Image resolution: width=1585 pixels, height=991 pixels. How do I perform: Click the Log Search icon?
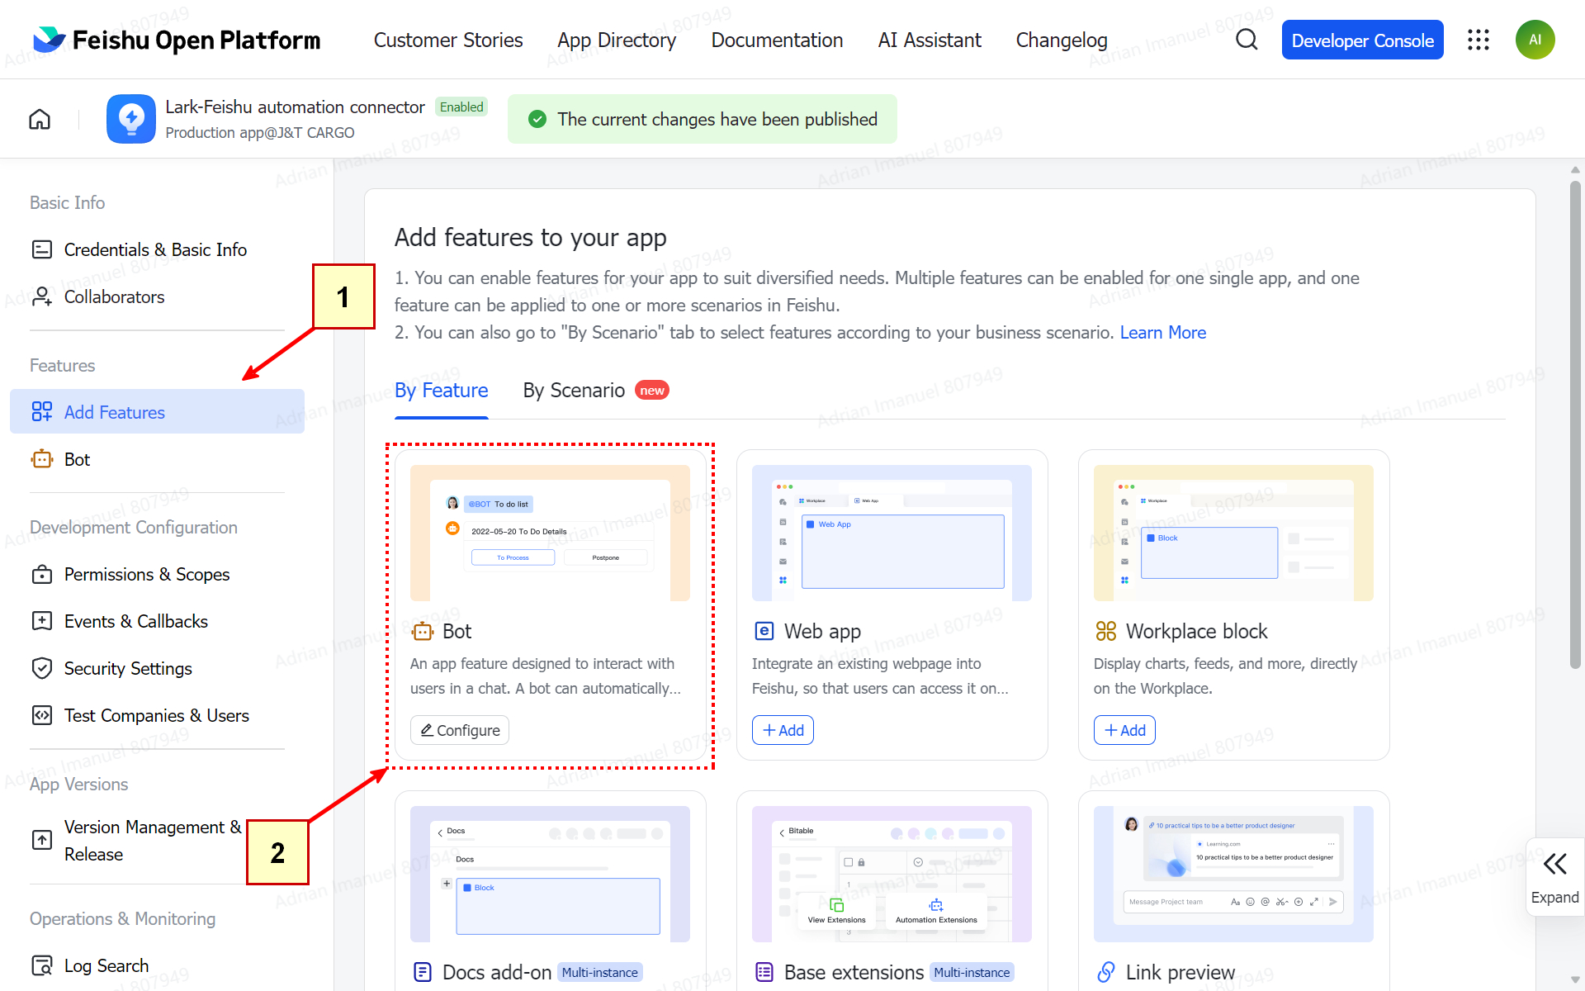point(42,965)
